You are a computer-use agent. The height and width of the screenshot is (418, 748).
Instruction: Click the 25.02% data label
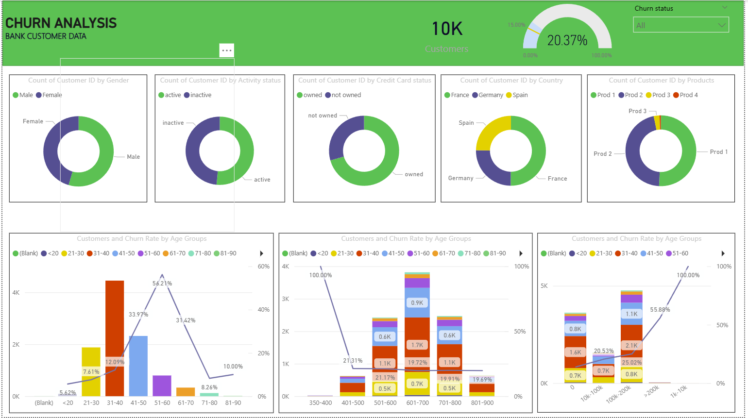click(632, 363)
